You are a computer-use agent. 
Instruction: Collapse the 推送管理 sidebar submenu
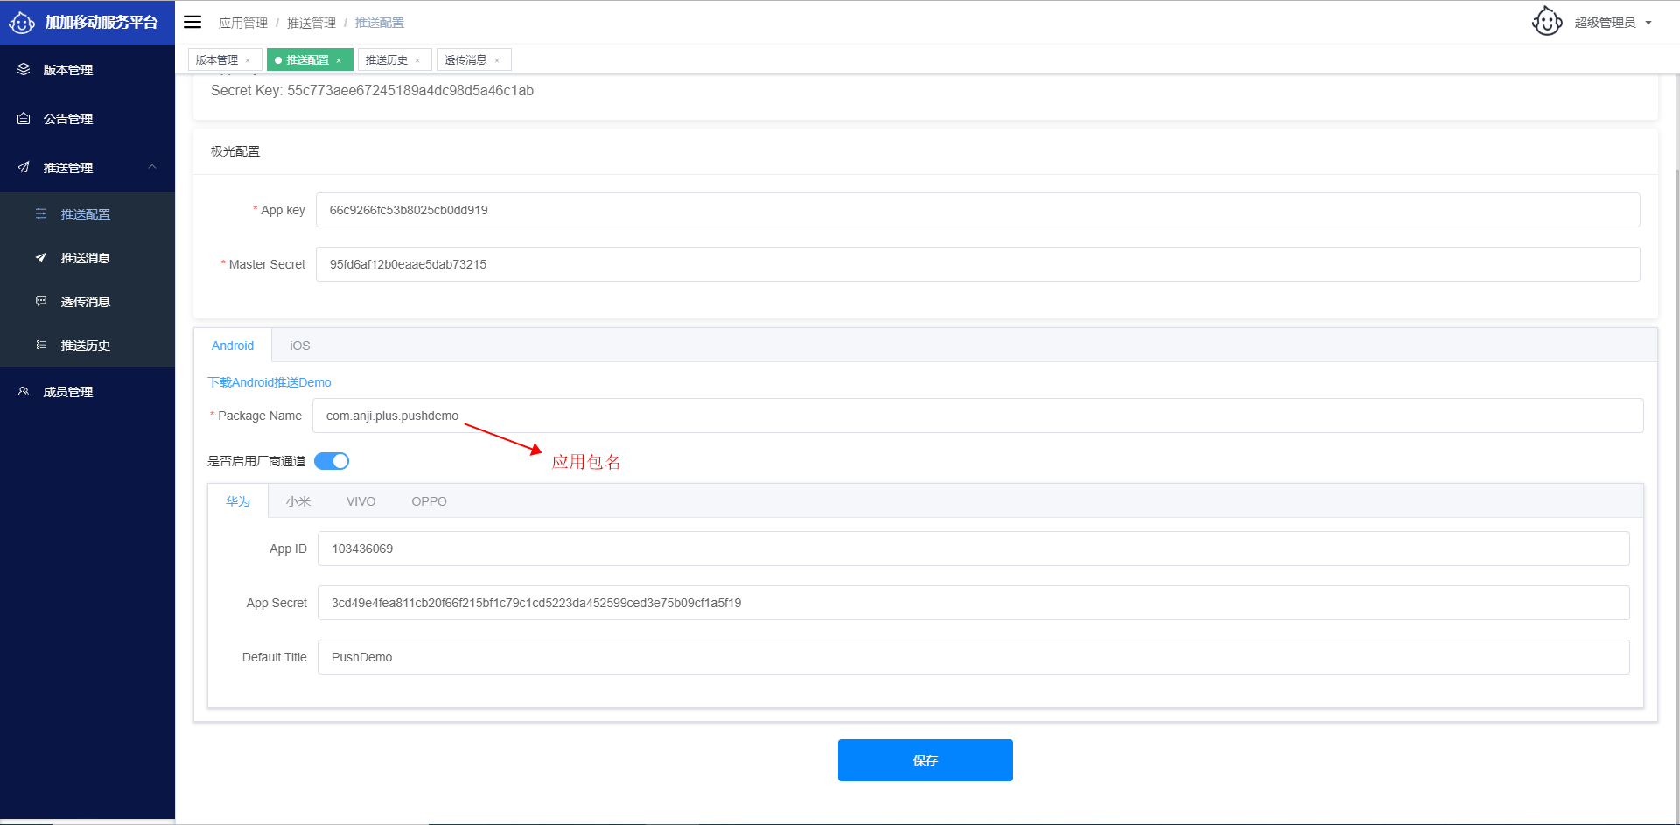(152, 167)
